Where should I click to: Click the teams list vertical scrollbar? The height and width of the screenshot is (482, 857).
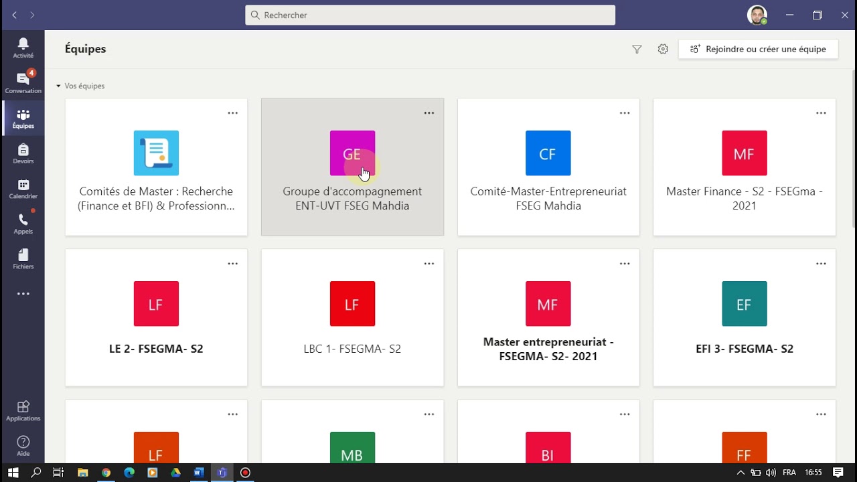[x=853, y=147]
